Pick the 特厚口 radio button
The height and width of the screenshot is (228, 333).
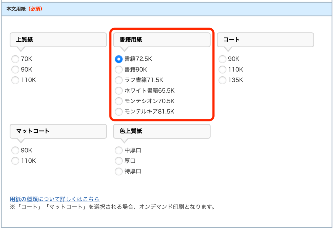pyautogui.click(x=119, y=172)
